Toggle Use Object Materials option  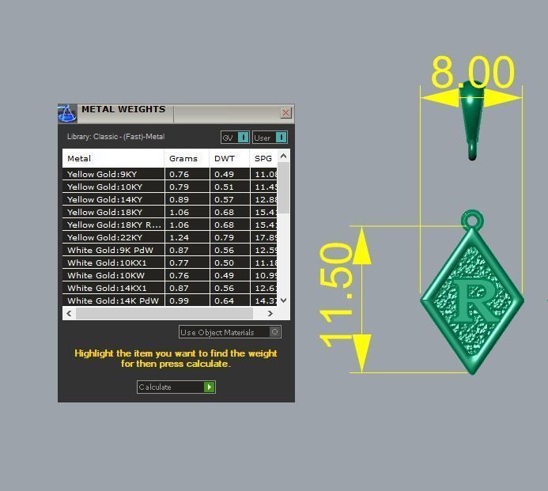pyautogui.click(x=230, y=332)
